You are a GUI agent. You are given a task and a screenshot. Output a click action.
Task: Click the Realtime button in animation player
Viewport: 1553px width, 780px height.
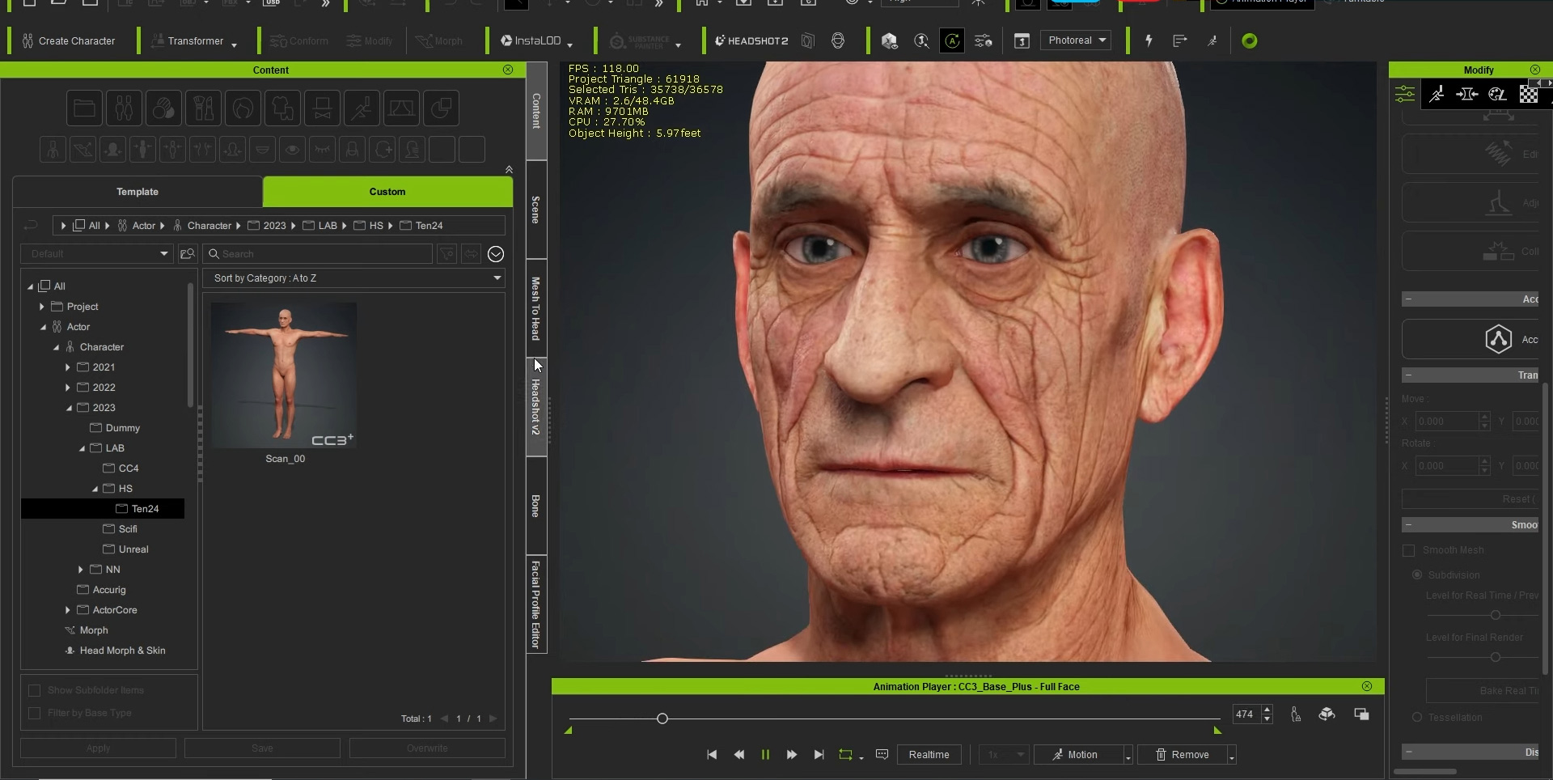(x=929, y=754)
